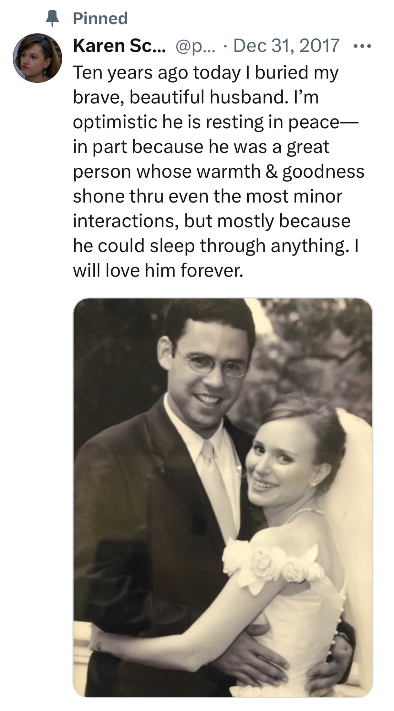
Task: View the author's profile picture
Action: (37, 58)
